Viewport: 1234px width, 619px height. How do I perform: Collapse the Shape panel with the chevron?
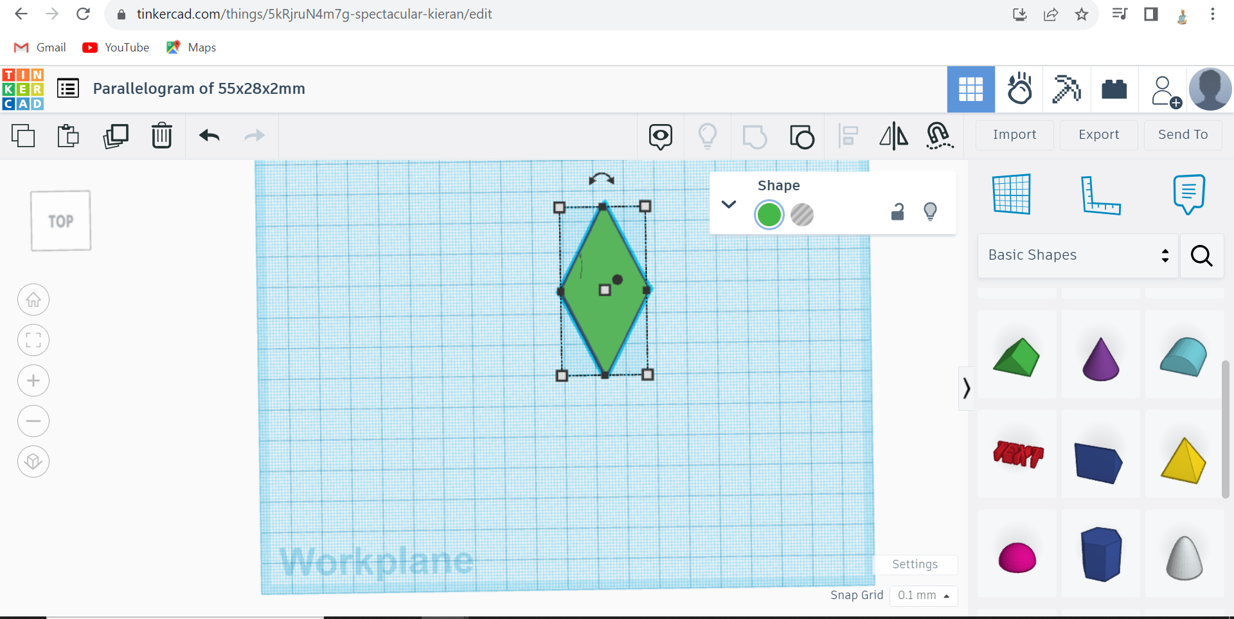[729, 204]
